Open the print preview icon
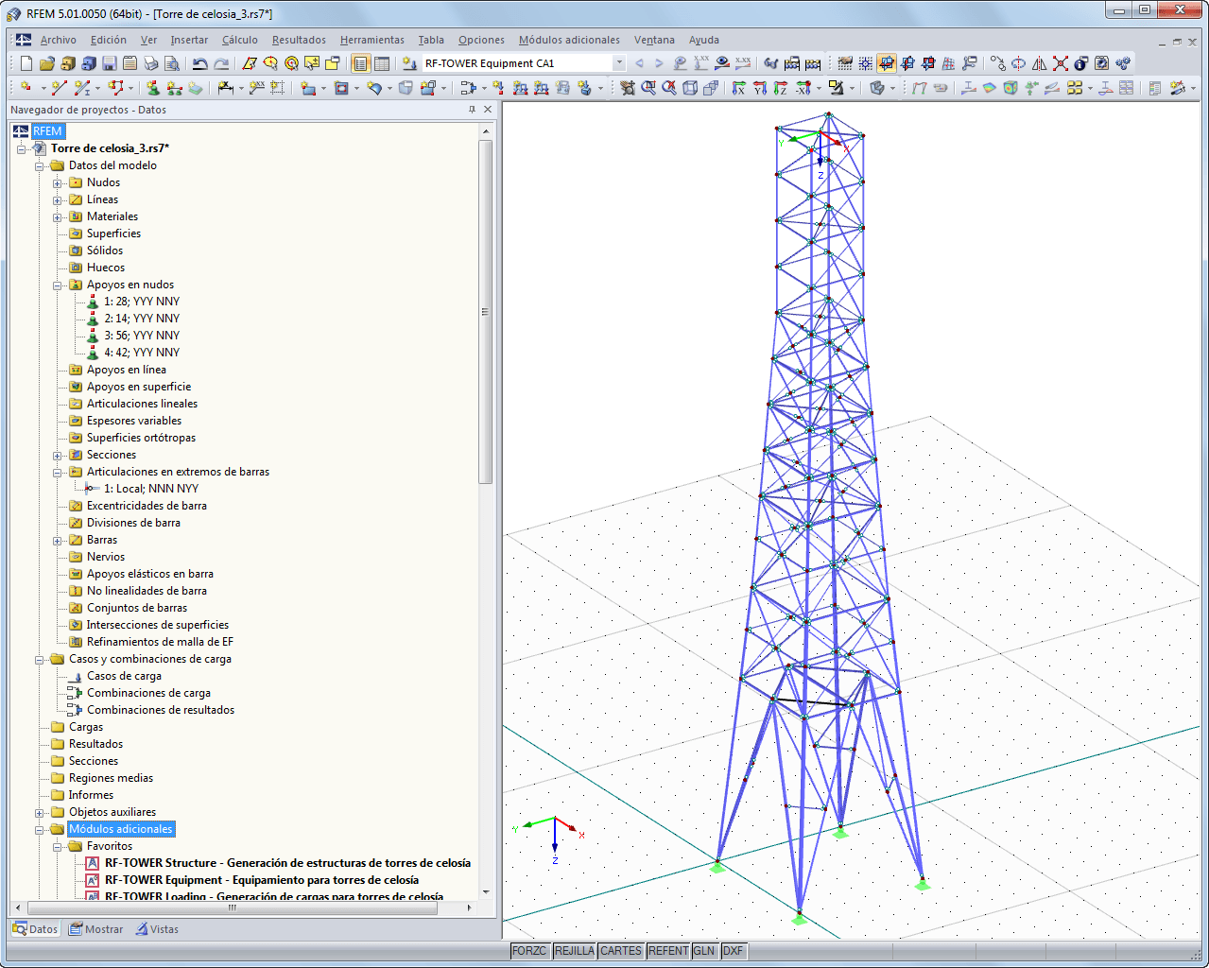 point(173,63)
